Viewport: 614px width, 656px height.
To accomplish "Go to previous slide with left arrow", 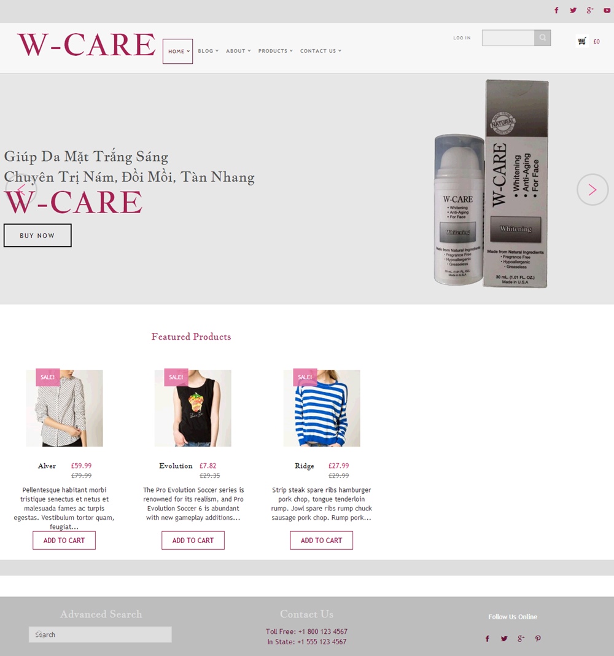I will [21, 190].
